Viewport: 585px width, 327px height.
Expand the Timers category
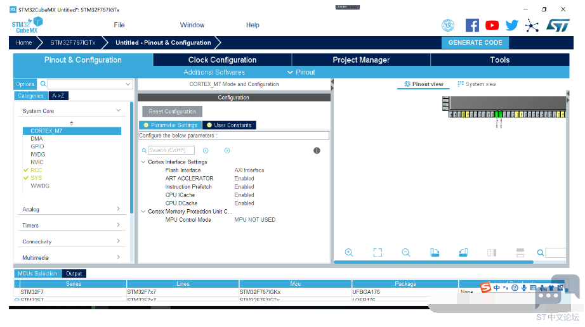(x=118, y=224)
